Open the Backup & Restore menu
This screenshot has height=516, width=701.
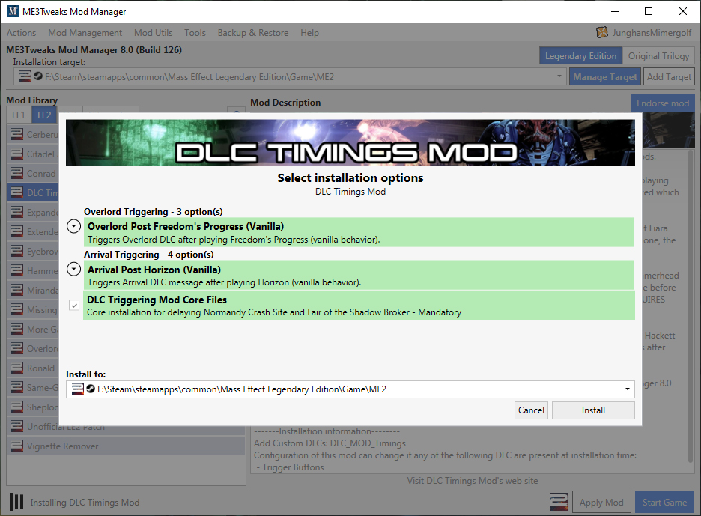(x=253, y=33)
